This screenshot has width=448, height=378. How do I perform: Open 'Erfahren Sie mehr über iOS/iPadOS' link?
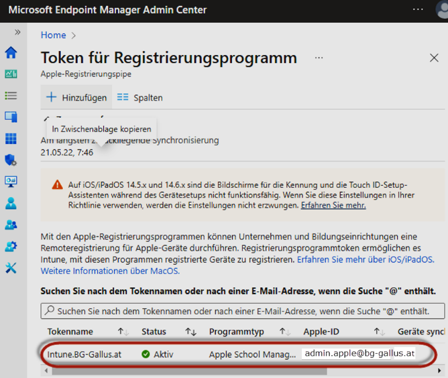[x=365, y=259]
